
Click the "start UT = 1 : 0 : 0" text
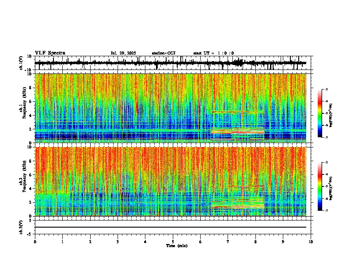(x=213, y=53)
